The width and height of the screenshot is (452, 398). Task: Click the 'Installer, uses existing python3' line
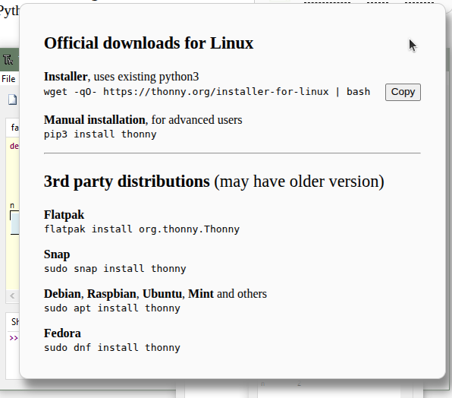[x=121, y=77]
